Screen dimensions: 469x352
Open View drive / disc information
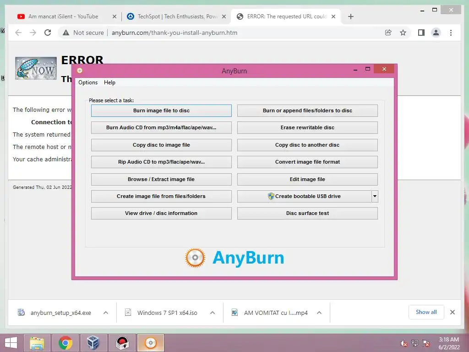pyautogui.click(x=161, y=214)
